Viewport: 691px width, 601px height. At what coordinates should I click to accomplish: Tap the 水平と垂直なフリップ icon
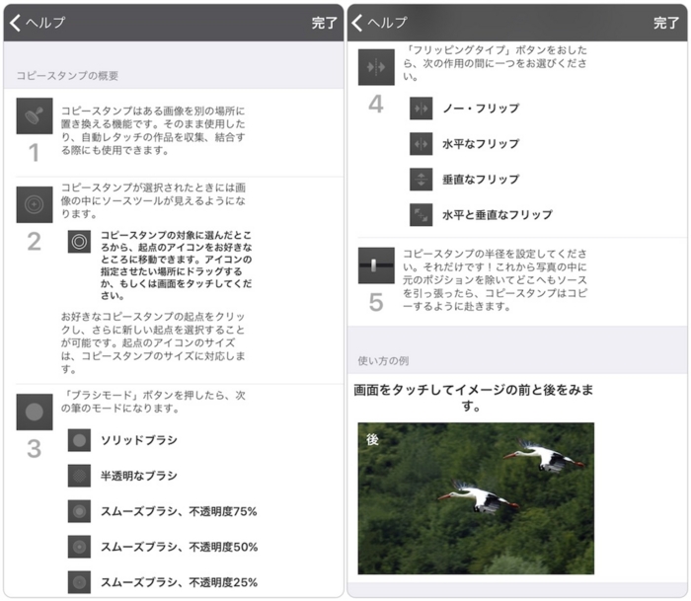(421, 214)
